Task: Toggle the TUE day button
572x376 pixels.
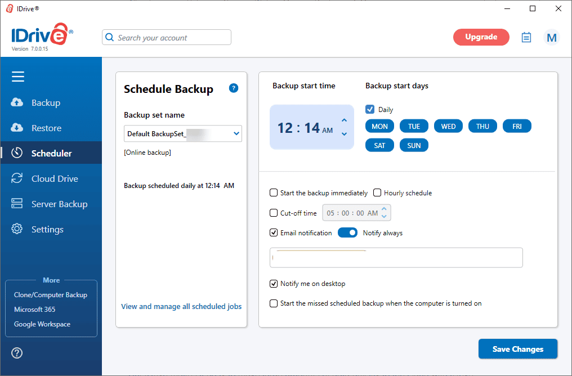Action: click(414, 126)
